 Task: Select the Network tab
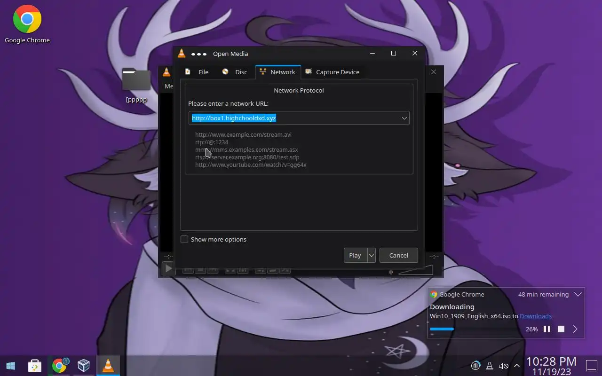pos(277,72)
